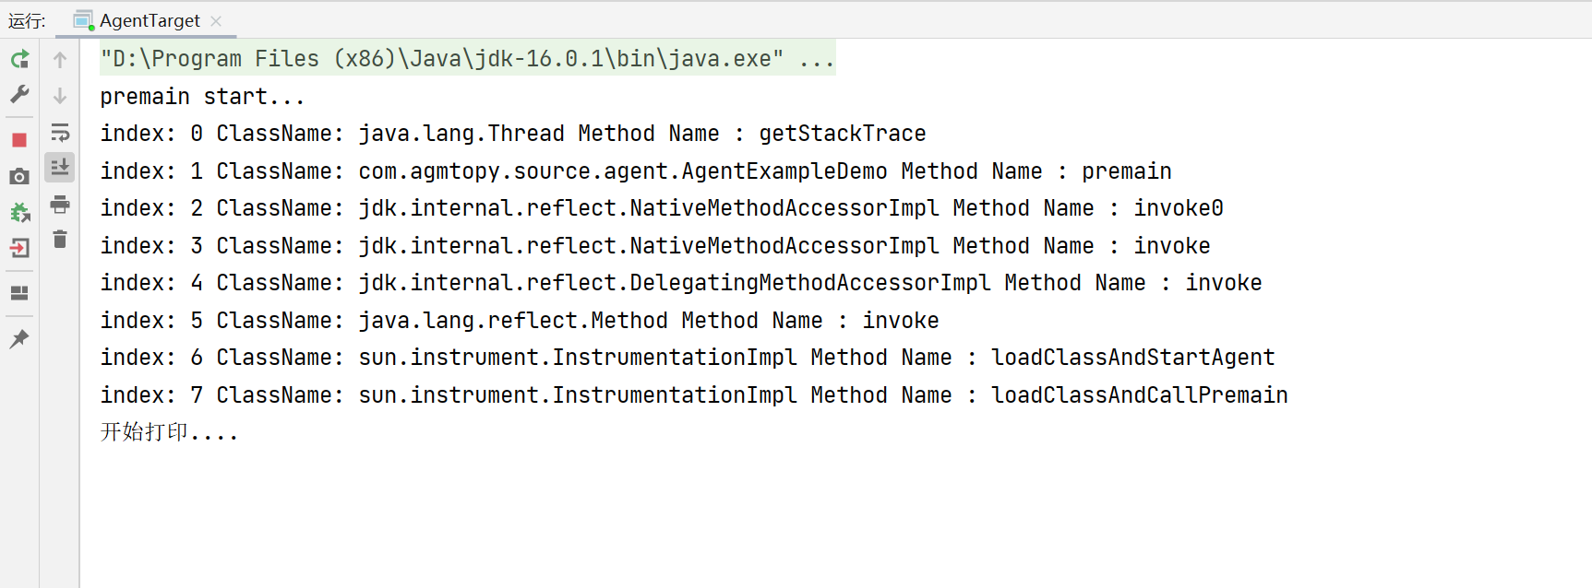Stop the running process
The height and width of the screenshot is (588, 1592).
pos(19,140)
